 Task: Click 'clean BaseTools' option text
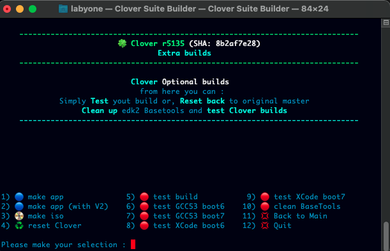coord(308,206)
